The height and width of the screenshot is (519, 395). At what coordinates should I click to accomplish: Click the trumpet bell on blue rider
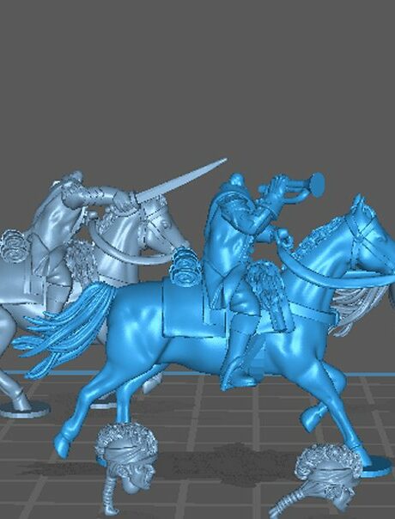click(317, 185)
